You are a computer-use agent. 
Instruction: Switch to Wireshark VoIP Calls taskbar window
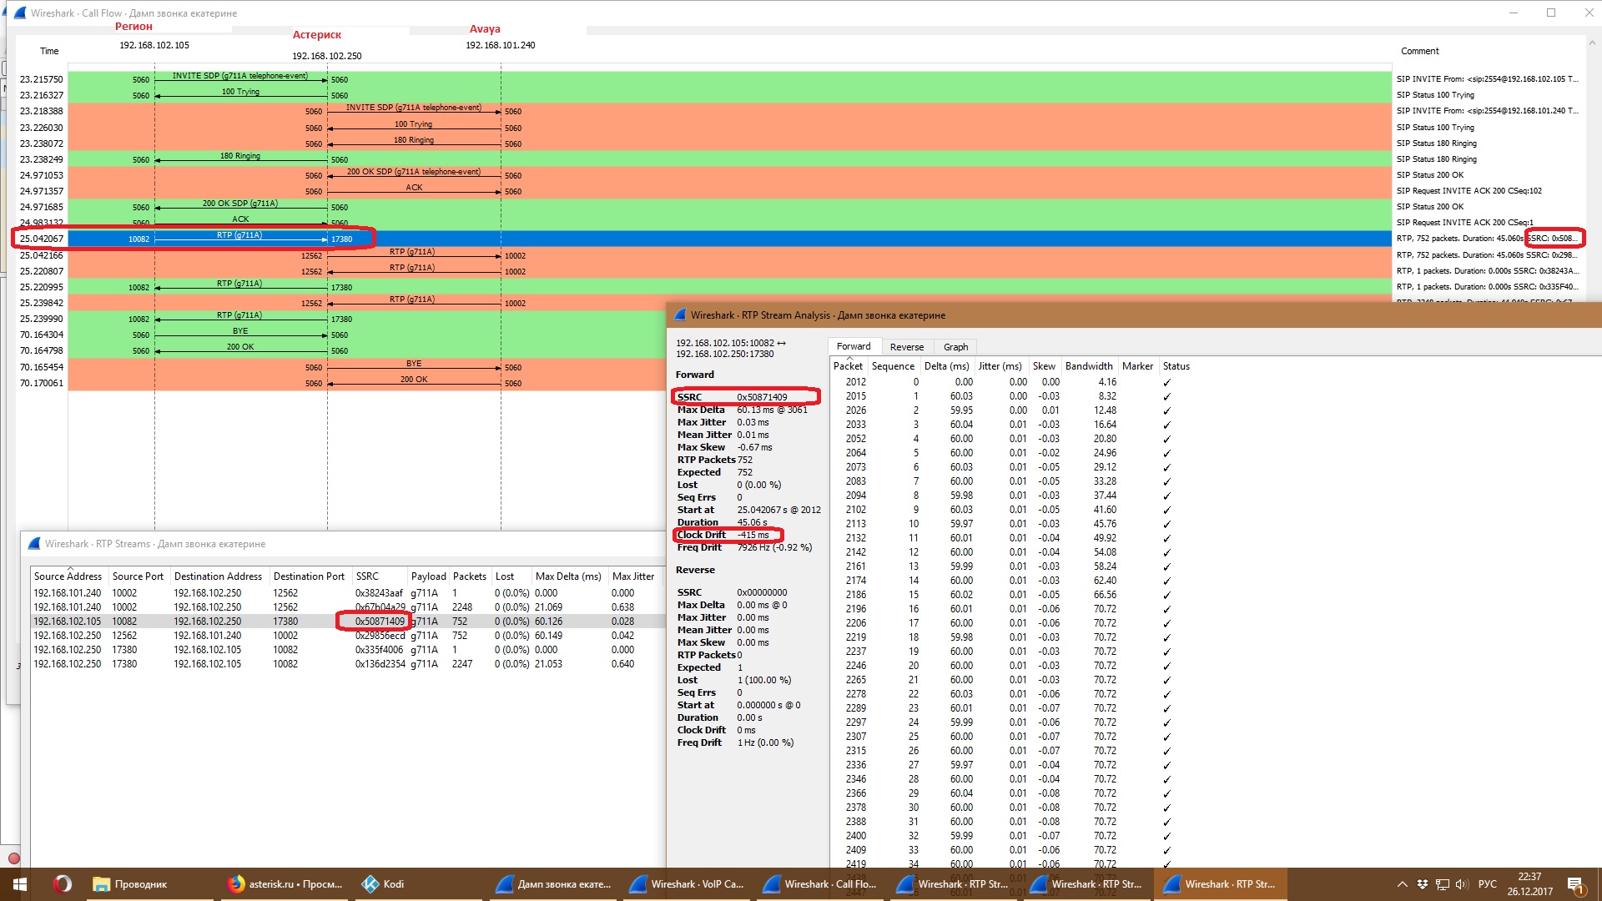point(687,883)
